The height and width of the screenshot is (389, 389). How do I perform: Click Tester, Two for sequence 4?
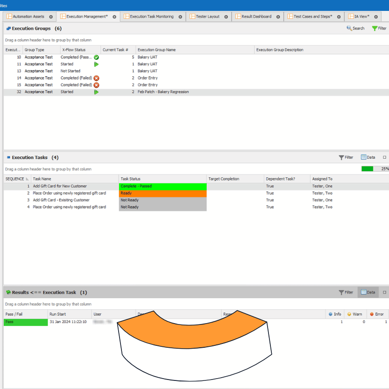coord(322,207)
